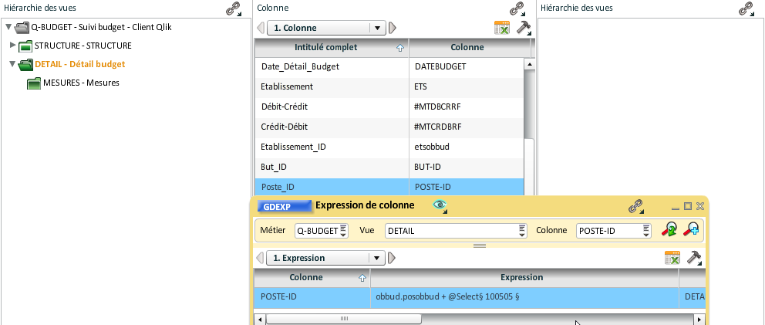Collapse the DETAIL - Détail budget node

point(12,64)
